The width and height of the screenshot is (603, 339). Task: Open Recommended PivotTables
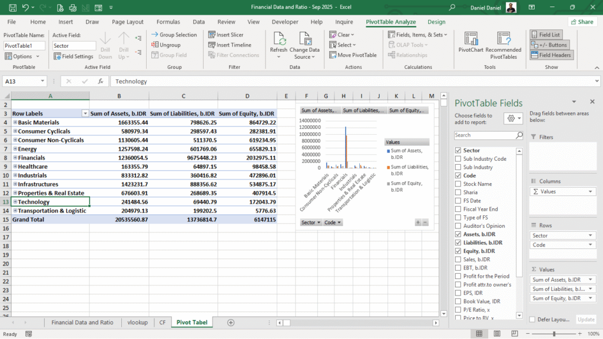pos(503,40)
